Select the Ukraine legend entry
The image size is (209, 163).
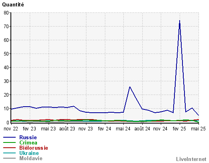coord(29,153)
